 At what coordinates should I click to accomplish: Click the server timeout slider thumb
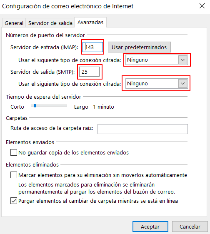point(35,106)
